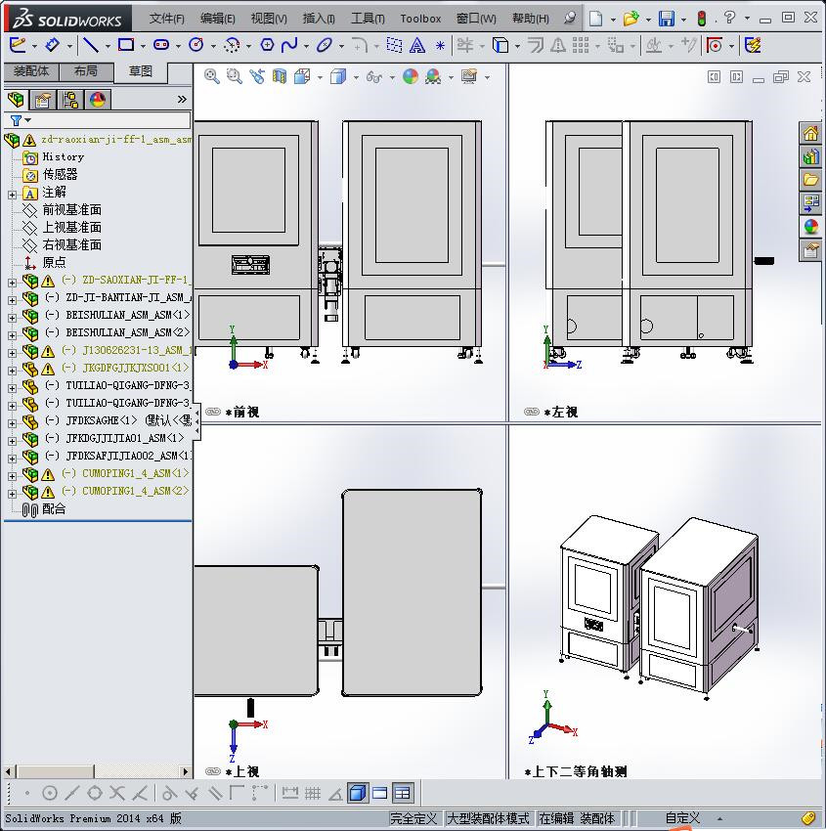
Task: Expand the 注解 annotations folder
Action: [12, 193]
